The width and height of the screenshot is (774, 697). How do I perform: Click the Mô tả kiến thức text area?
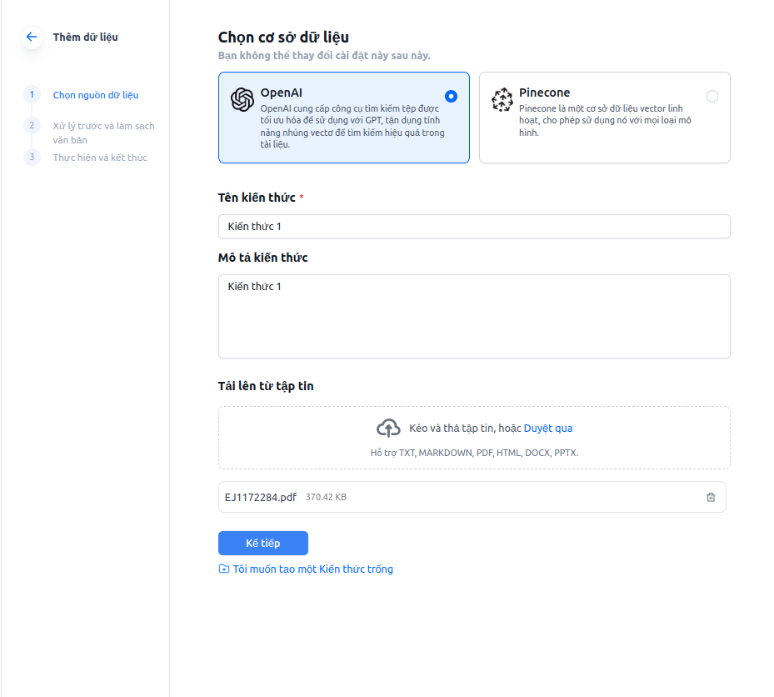click(474, 317)
